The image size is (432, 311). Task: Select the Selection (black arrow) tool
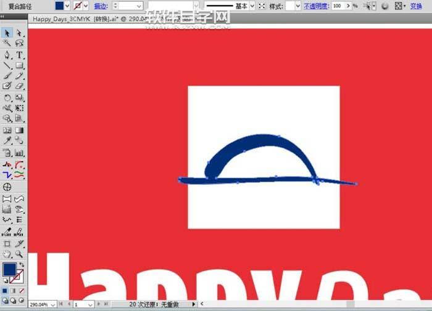7,33
